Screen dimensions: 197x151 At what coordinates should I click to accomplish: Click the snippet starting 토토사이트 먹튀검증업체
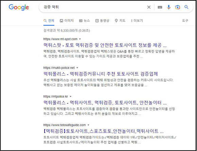110,140
